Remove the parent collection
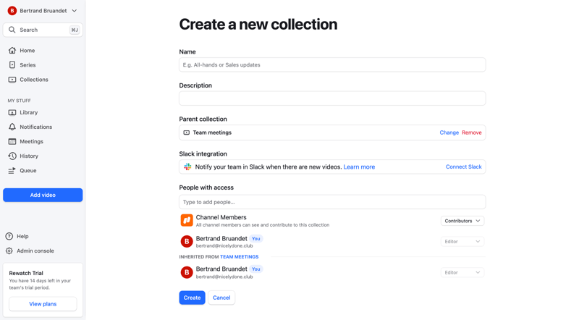The height and width of the screenshot is (320, 579). tap(471, 133)
